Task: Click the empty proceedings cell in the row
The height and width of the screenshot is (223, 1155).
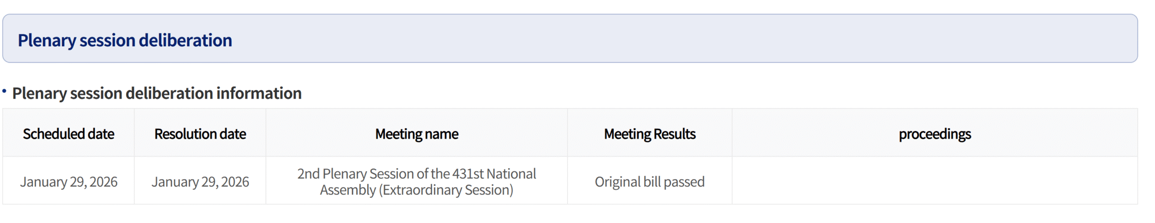Action: [x=934, y=181]
